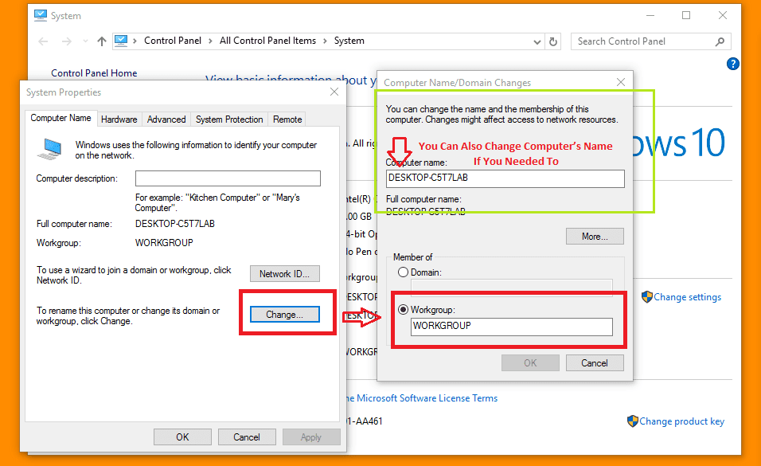Switch to Computer Name tab
The height and width of the screenshot is (466, 761).
coord(60,118)
